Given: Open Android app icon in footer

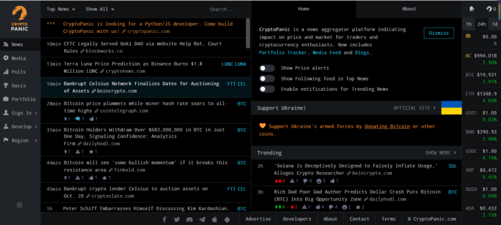Looking at the screenshot, I should coord(227,219).
